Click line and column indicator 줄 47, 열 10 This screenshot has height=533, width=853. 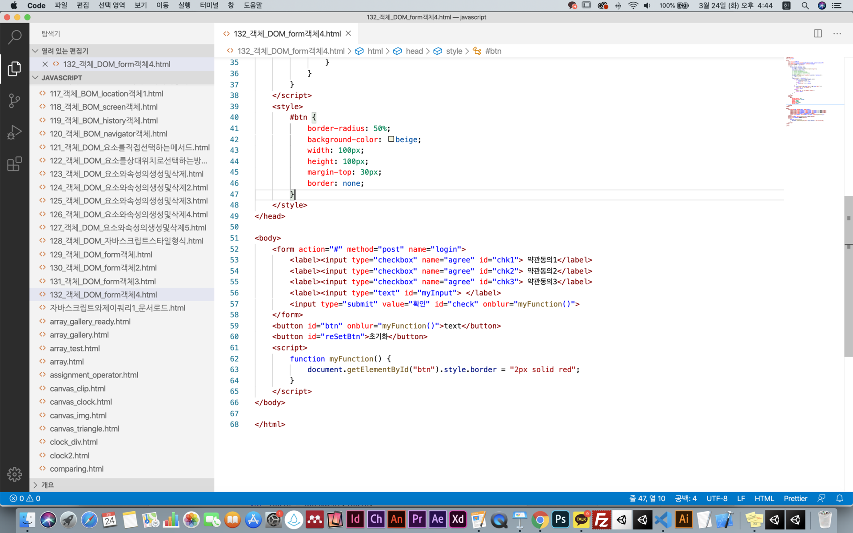coord(647,498)
